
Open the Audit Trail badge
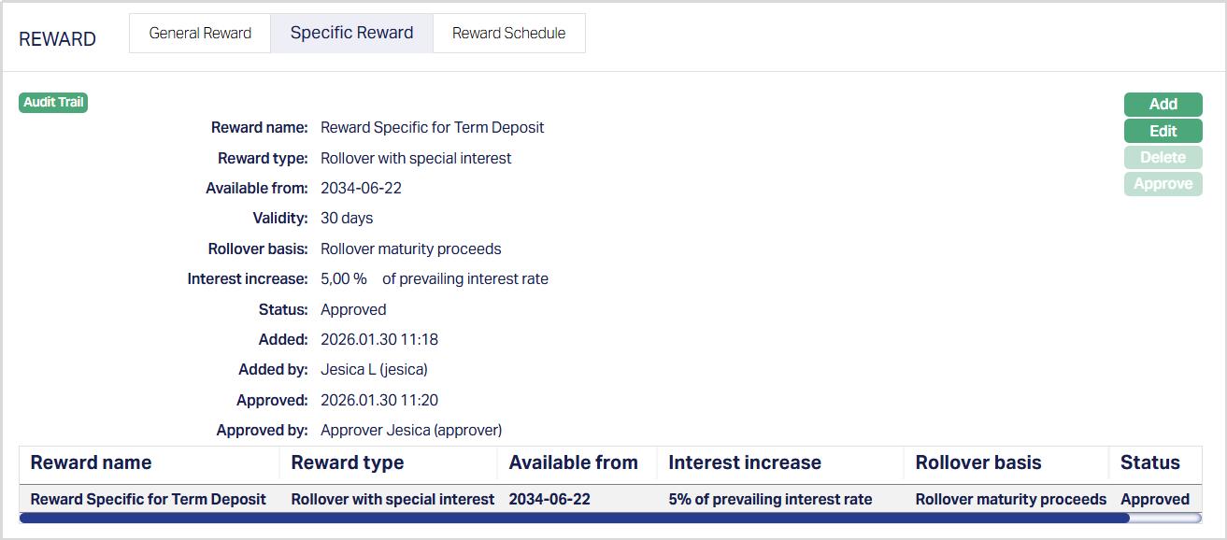coord(53,103)
